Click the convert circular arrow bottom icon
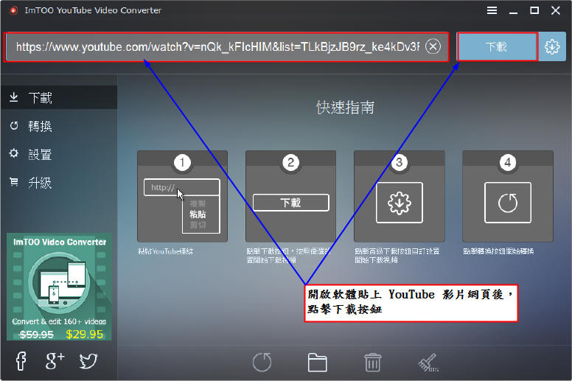Image resolution: width=572 pixels, height=381 pixels. pos(262,362)
